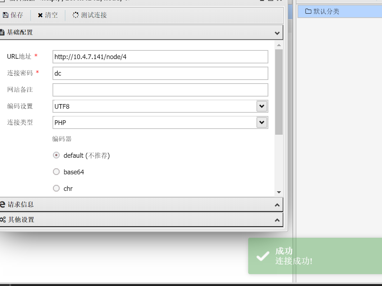This screenshot has width=382, height=286.
Task: Click the 基础配置 section header
Action: tap(141, 32)
